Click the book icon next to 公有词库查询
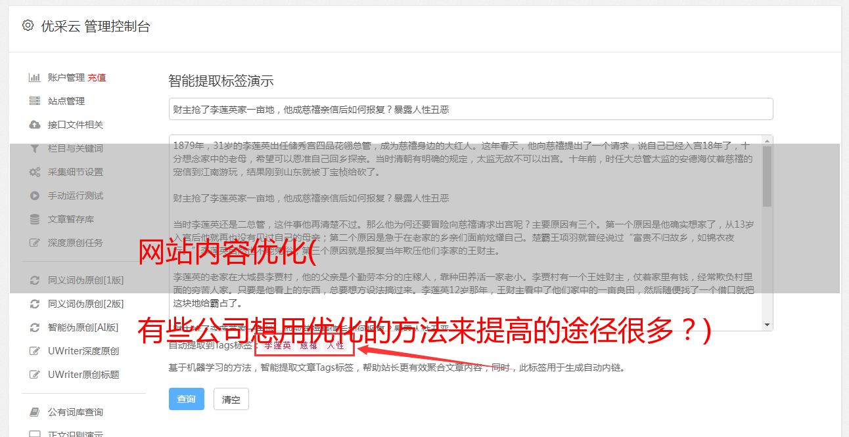The width and height of the screenshot is (849, 437). pos(34,412)
